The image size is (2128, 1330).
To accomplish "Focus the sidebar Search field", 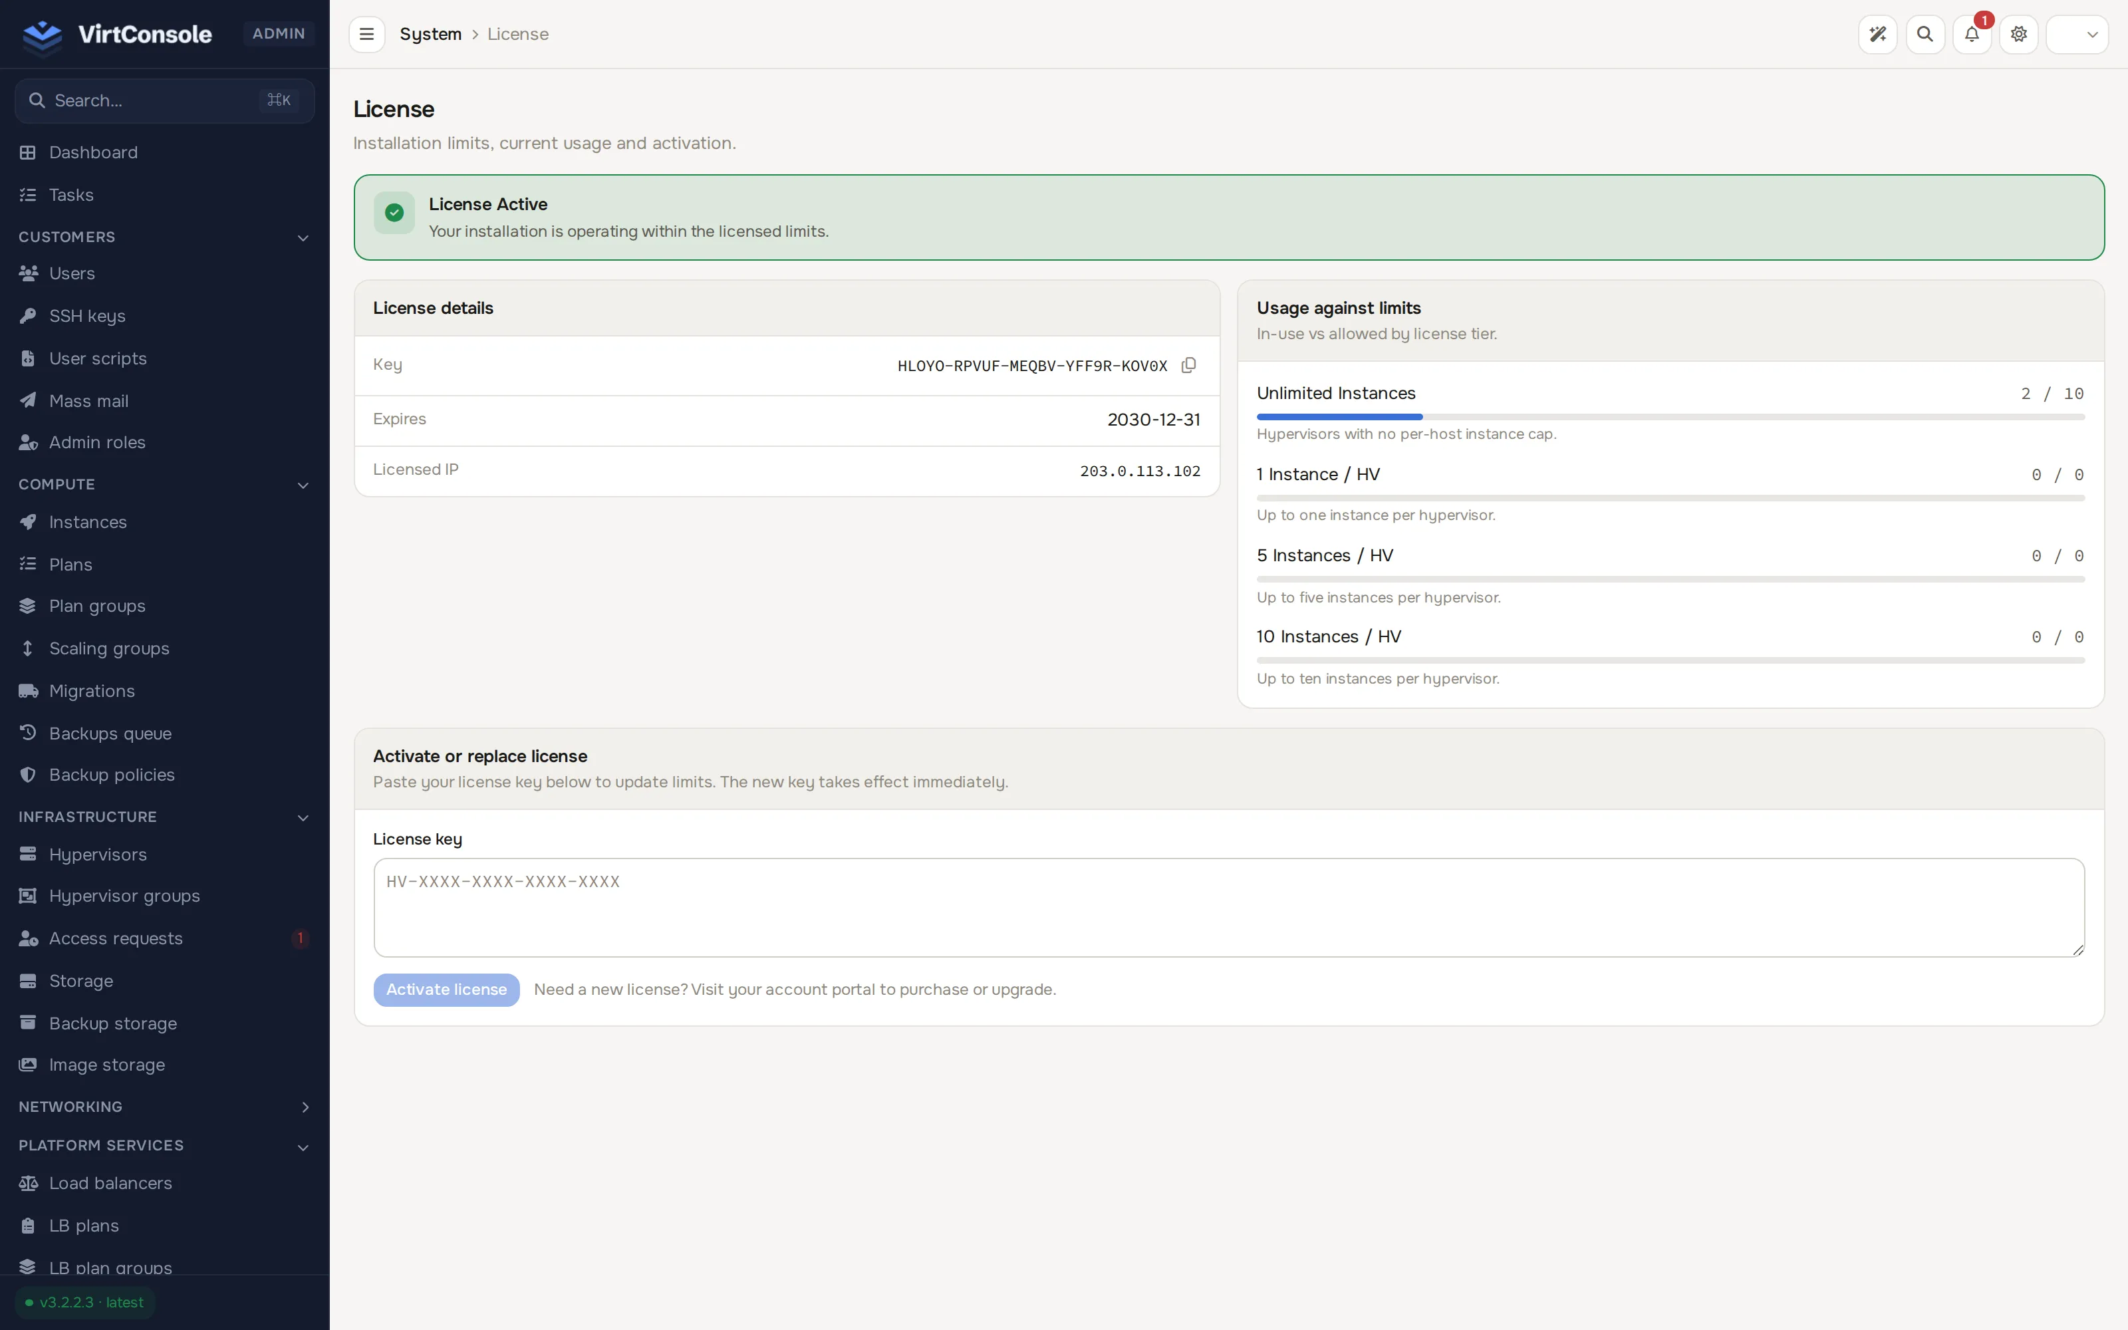I will (x=164, y=101).
